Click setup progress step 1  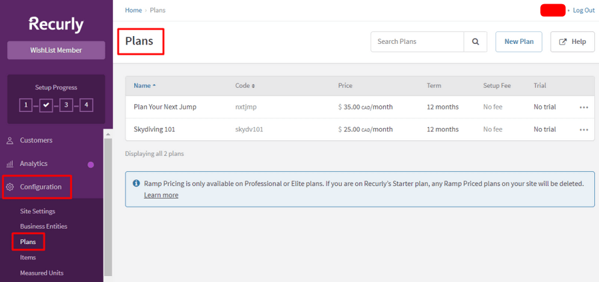pyautogui.click(x=26, y=105)
